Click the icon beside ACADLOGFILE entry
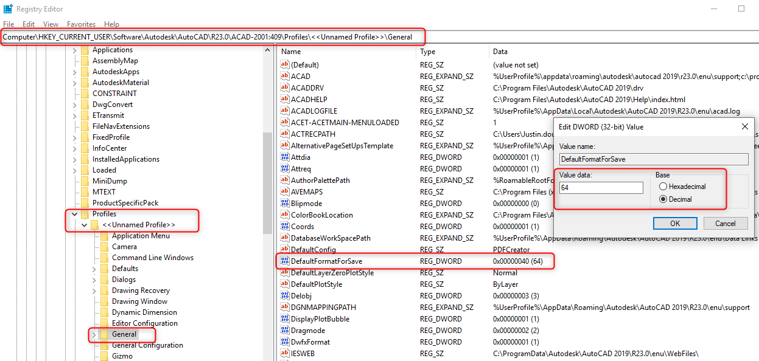The width and height of the screenshot is (759, 361). (x=284, y=111)
